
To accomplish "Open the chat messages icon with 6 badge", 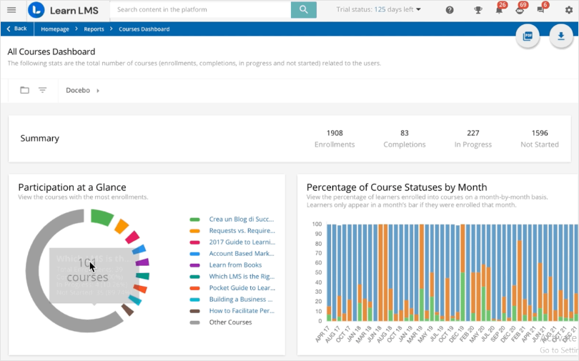I will tap(541, 10).
